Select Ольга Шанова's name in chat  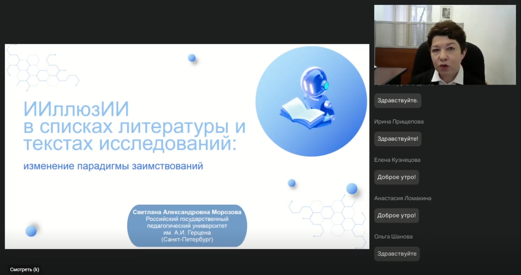393,237
